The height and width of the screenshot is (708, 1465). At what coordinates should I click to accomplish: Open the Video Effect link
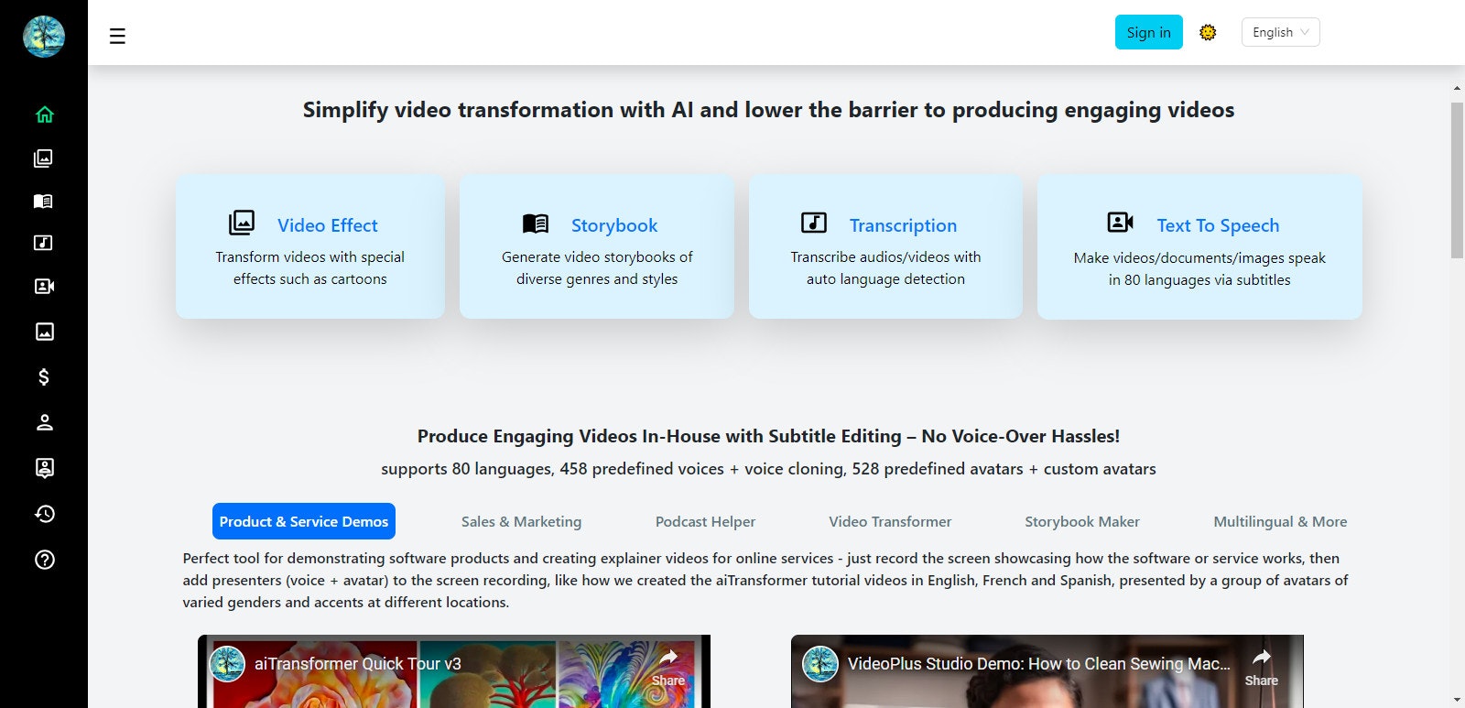[328, 225]
